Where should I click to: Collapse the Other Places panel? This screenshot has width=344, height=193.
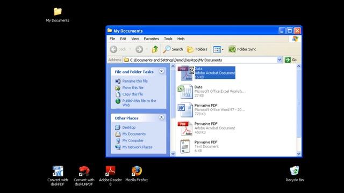click(161, 117)
